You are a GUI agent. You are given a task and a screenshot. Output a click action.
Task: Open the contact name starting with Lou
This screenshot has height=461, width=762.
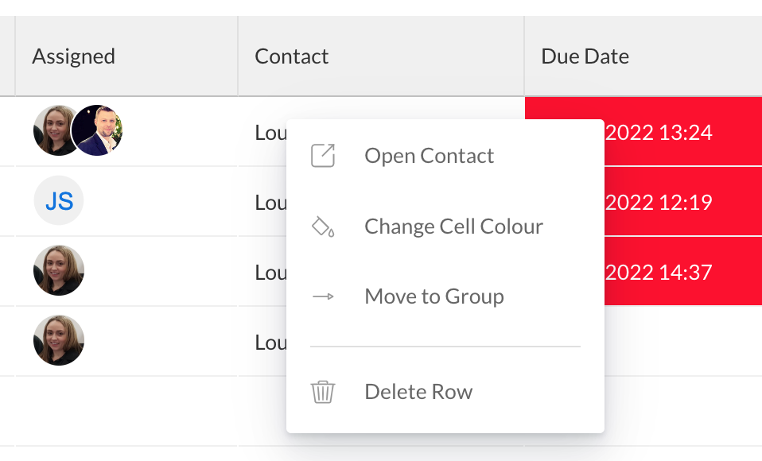click(x=270, y=132)
